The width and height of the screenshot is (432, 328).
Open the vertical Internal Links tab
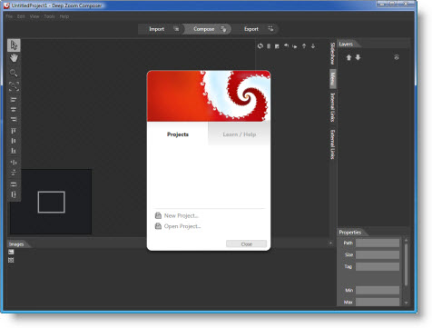point(332,107)
